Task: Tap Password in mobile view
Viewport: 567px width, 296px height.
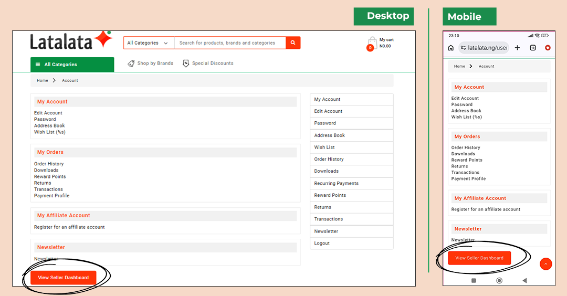Action: pos(462,104)
